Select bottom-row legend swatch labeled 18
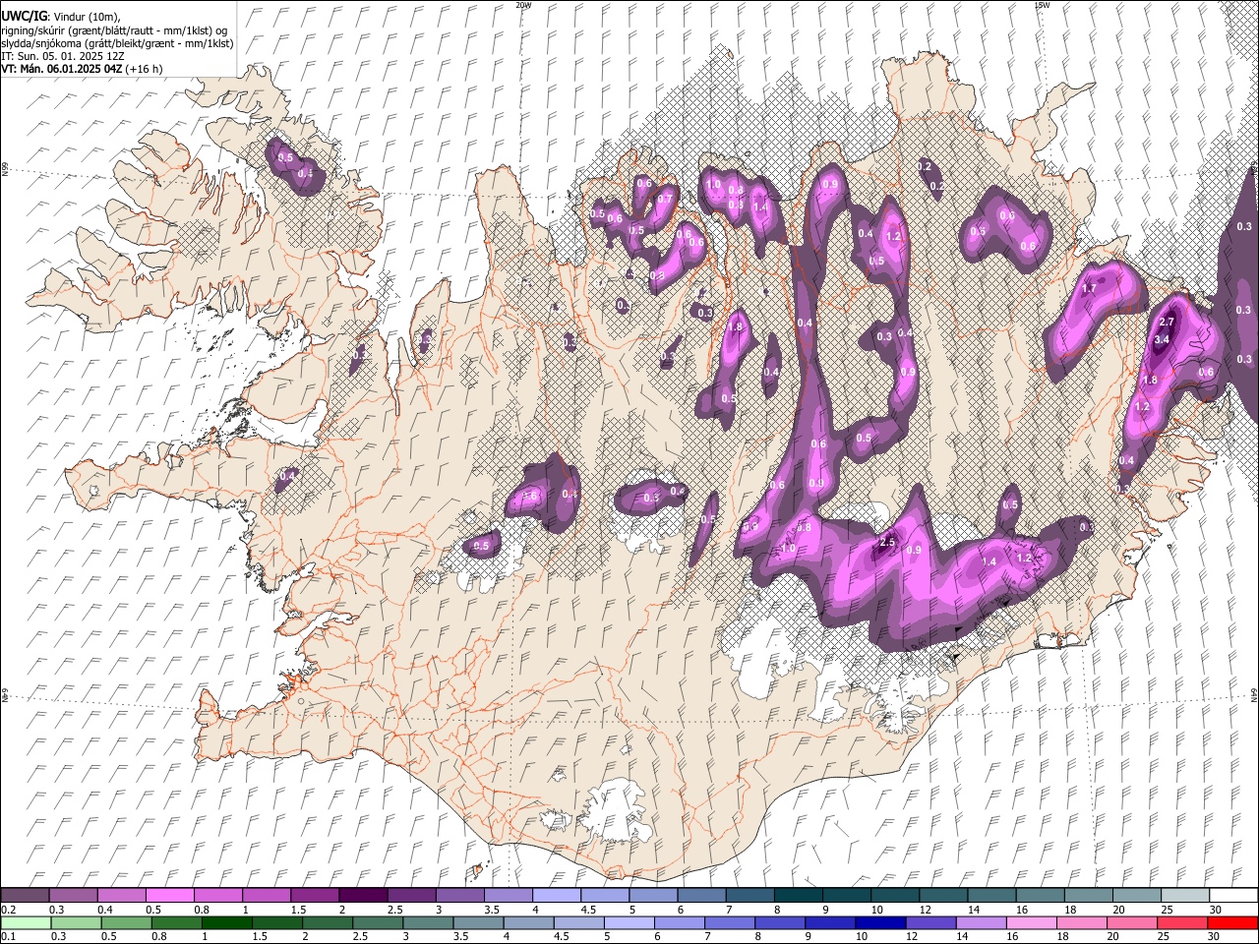Viewport: 1259px width, 944px height. tap(1081, 922)
